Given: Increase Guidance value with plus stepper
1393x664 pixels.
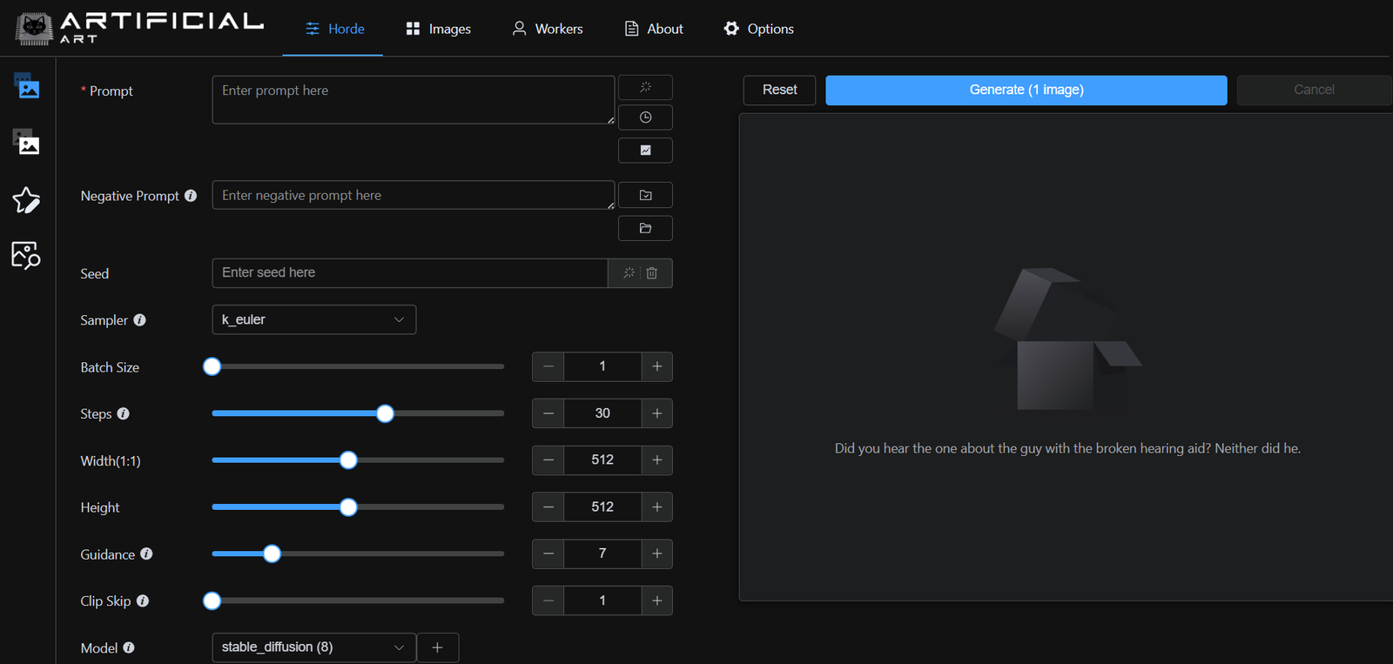Looking at the screenshot, I should pyautogui.click(x=656, y=553).
